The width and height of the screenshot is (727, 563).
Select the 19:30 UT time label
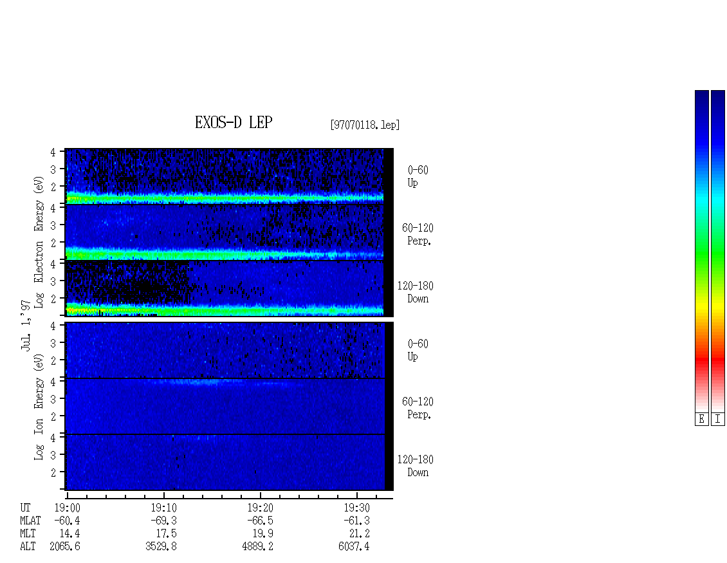point(356,508)
